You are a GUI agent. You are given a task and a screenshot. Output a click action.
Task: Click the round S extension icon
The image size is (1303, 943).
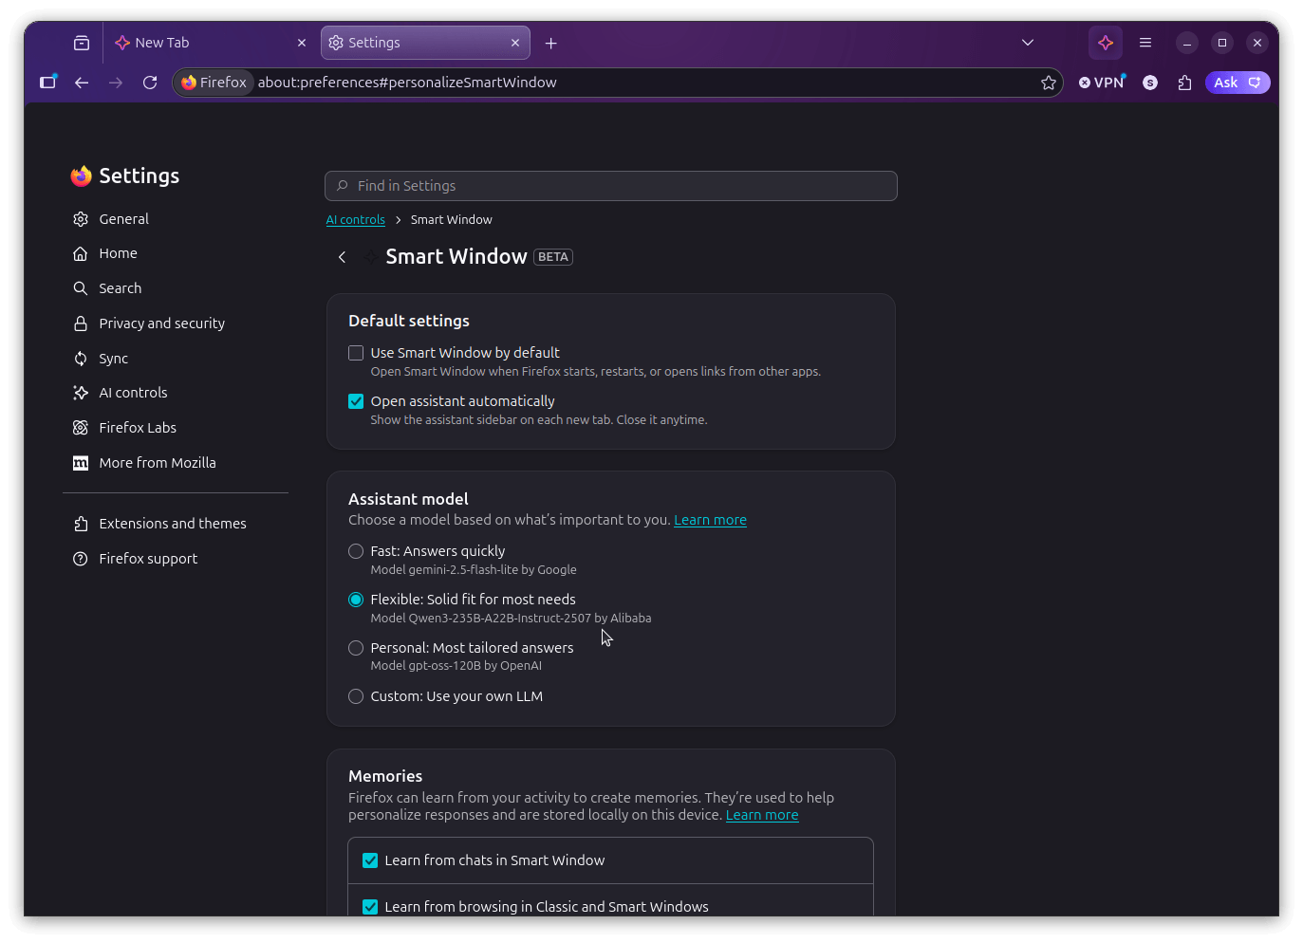(x=1150, y=83)
